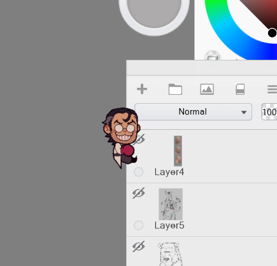Select the sketch thumbnail below Layer5
The image size is (277, 266).
click(x=170, y=254)
